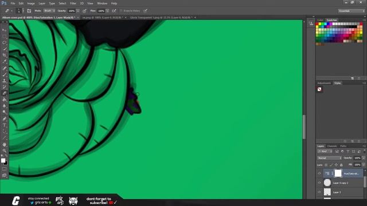
Task: Switch to the Channels tab
Action: (332, 146)
